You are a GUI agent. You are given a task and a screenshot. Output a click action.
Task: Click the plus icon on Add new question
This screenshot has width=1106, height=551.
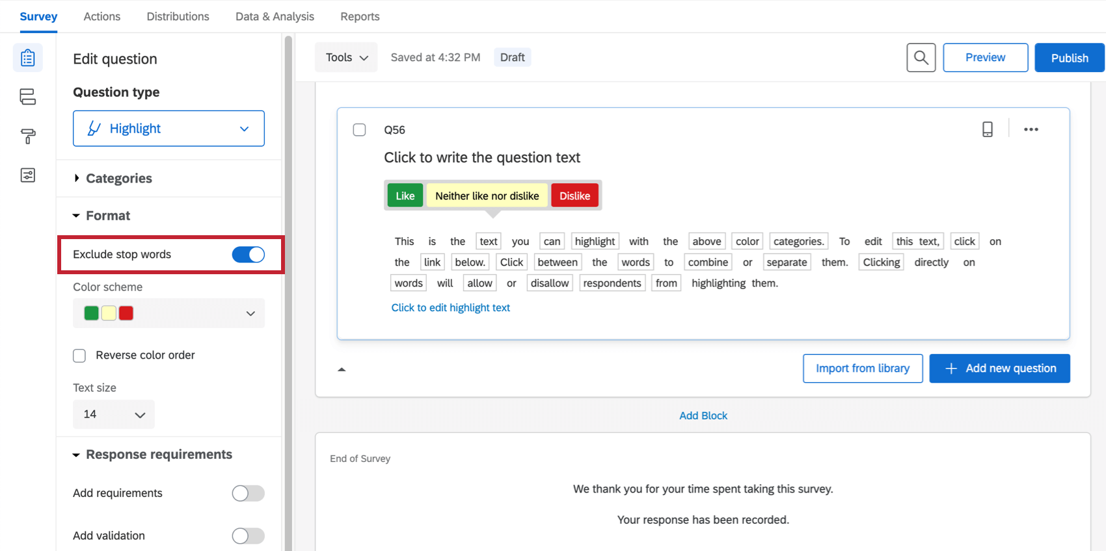(x=951, y=368)
